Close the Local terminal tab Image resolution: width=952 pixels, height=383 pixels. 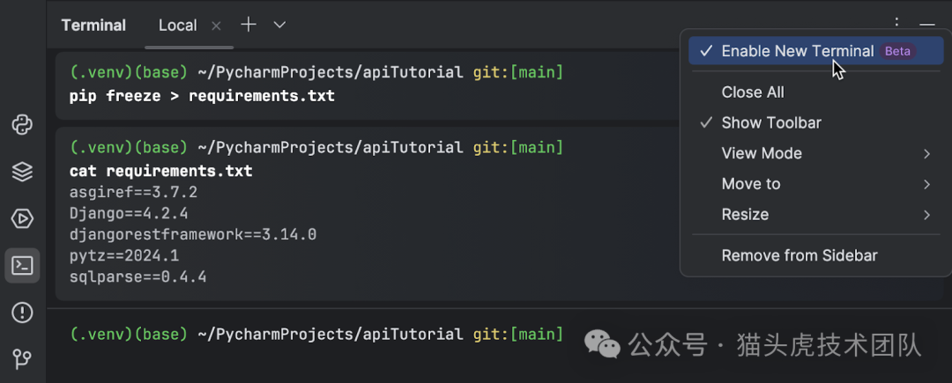pyautogui.click(x=216, y=26)
